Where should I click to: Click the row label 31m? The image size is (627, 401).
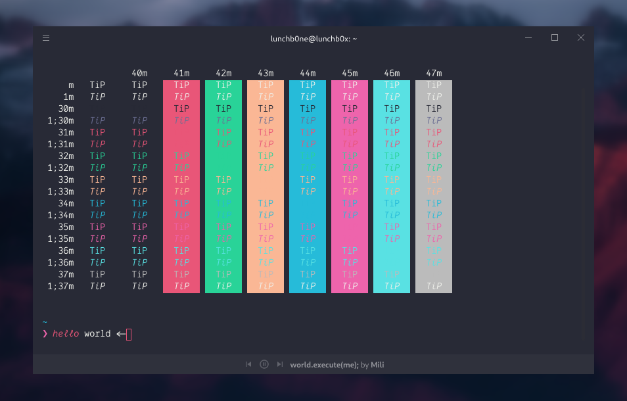click(66, 132)
